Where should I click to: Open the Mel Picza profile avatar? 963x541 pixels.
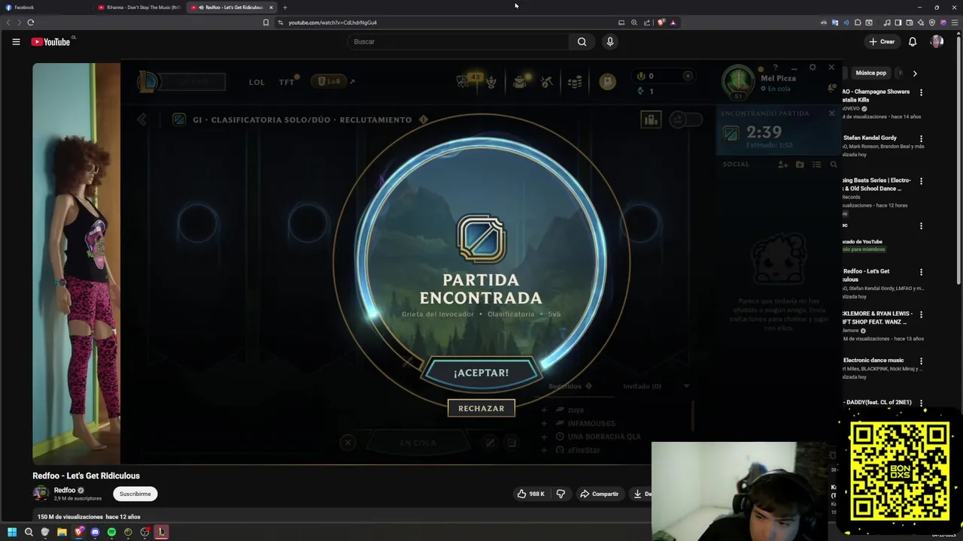(x=738, y=82)
